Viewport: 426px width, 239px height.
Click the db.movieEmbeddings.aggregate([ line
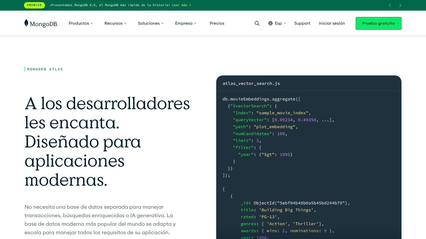click(261, 99)
